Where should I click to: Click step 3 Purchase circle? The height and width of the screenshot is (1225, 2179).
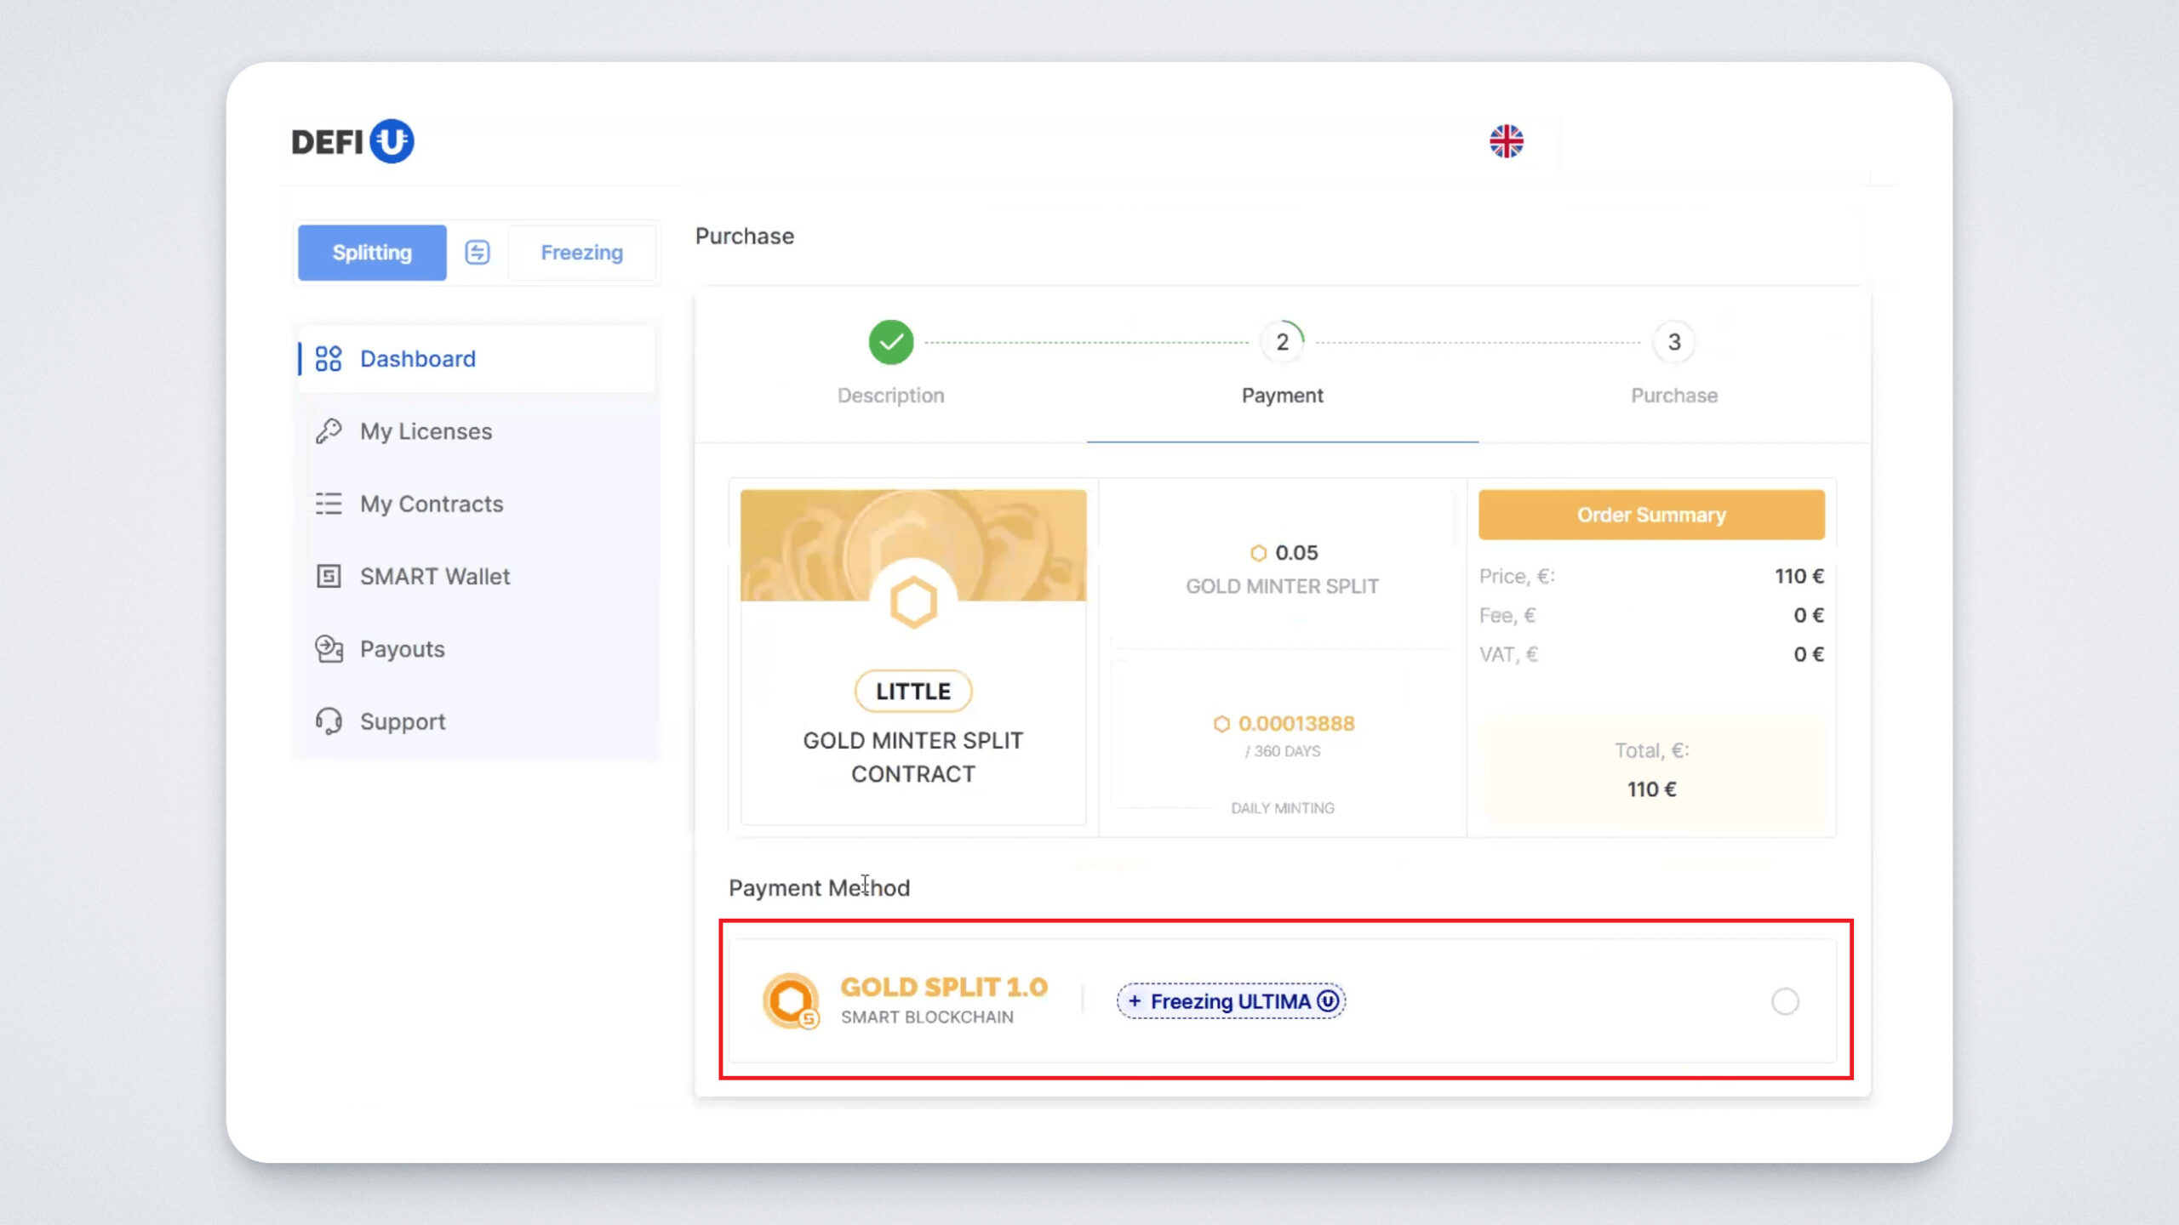point(1673,342)
